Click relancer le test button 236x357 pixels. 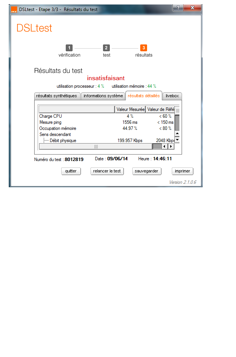[x=107, y=171]
